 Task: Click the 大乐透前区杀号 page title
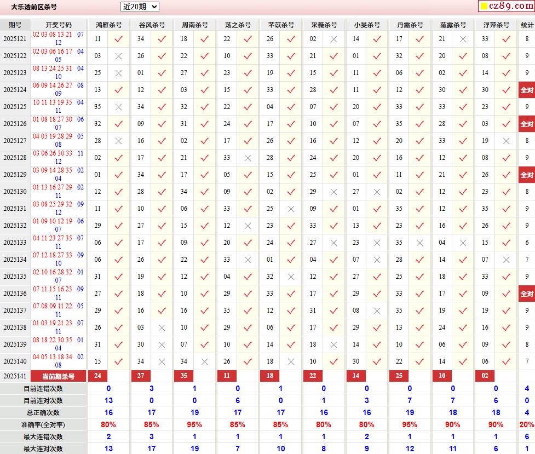pyautogui.click(x=34, y=7)
